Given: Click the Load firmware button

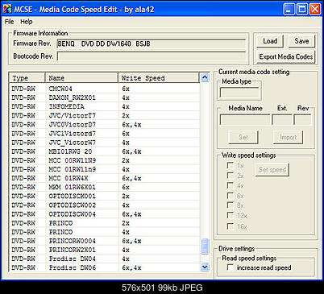Looking at the screenshot, I should tap(270, 41).
